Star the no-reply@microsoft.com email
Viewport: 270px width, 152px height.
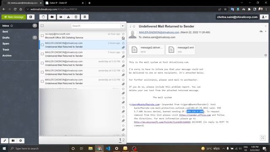coord(123,34)
